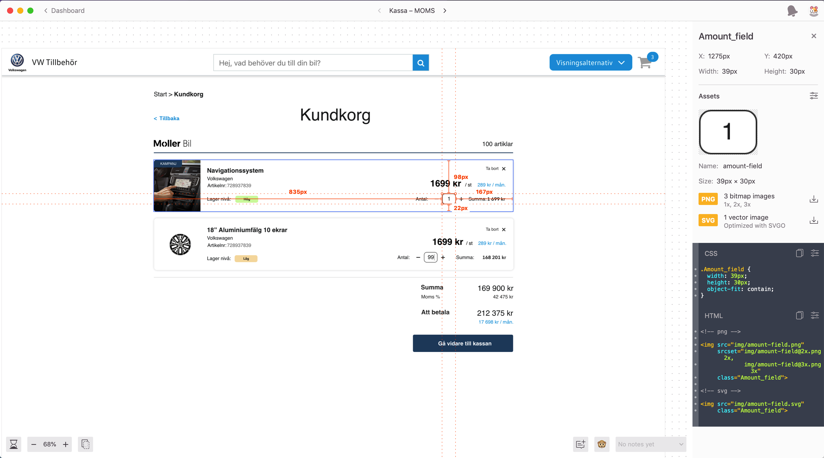Close the Amount_field inspector panel

814,36
